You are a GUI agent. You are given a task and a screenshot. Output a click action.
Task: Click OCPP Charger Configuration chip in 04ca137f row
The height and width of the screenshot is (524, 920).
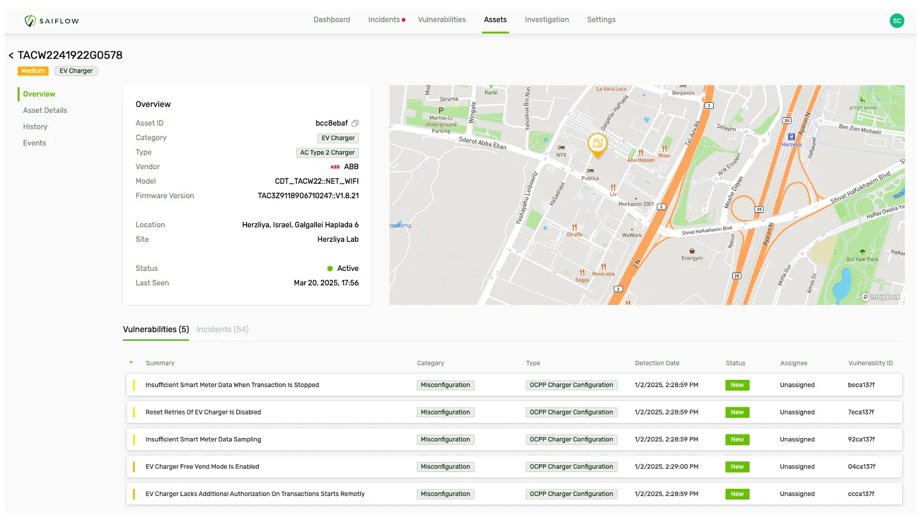[x=571, y=467]
